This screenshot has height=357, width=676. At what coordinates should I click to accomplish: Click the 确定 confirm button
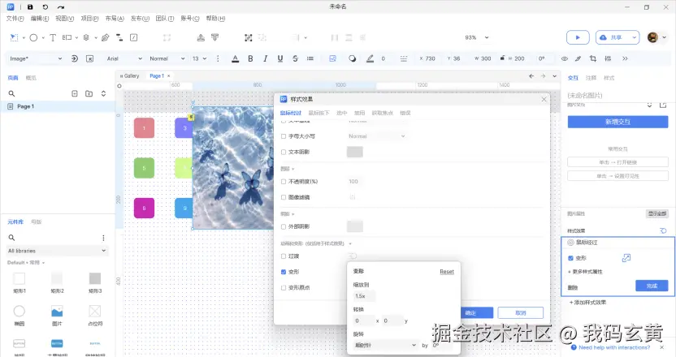pos(476,312)
